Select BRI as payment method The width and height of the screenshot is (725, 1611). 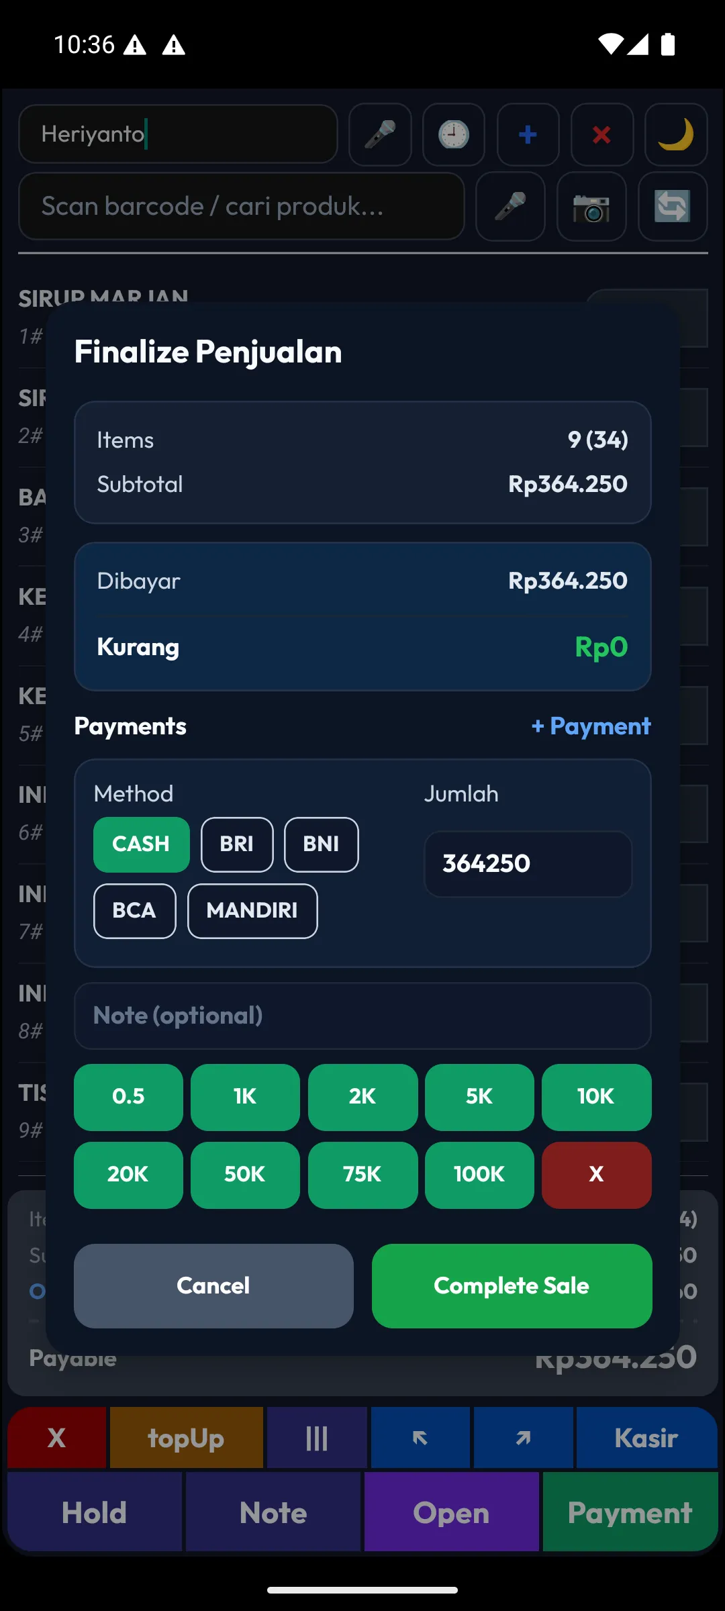tap(236, 844)
